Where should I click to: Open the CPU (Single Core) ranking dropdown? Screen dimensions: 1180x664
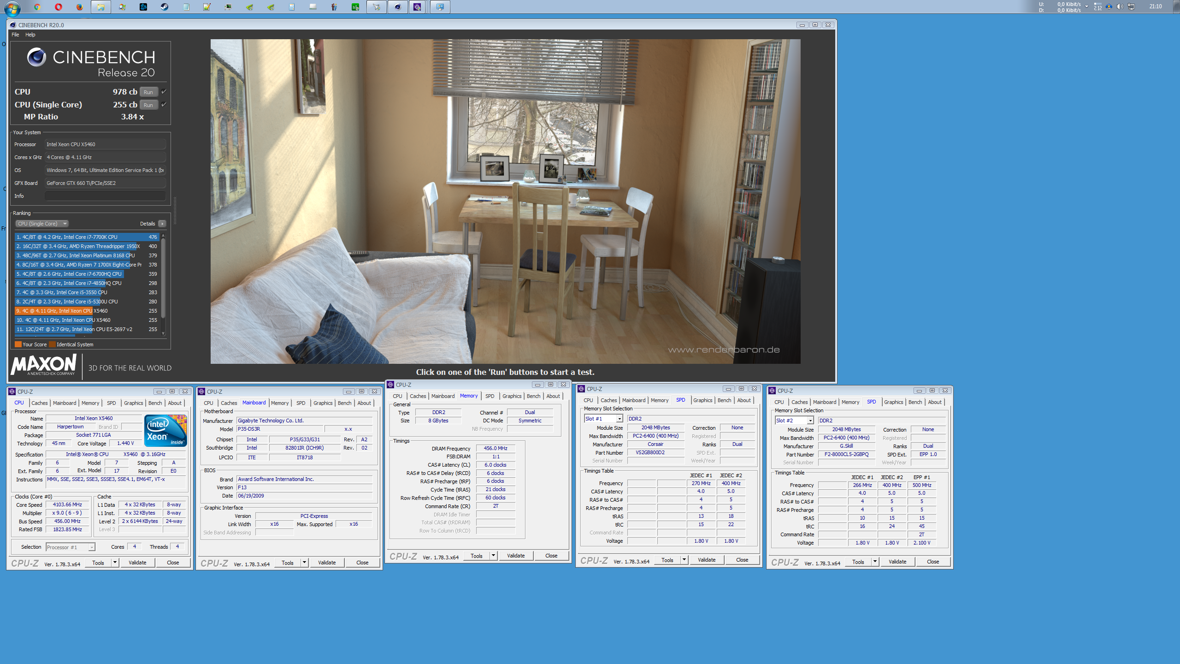pyautogui.click(x=42, y=224)
